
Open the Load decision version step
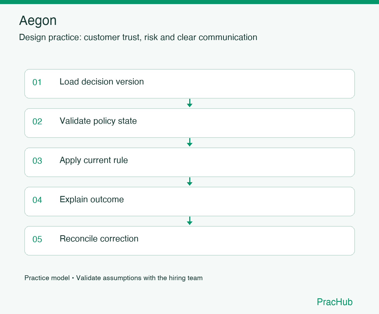click(190, 84)
